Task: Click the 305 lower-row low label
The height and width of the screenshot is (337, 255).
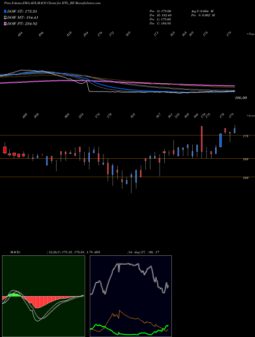Action: pyautogui.click(x=67, y=116)
